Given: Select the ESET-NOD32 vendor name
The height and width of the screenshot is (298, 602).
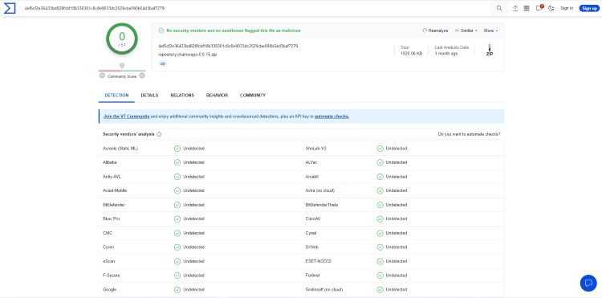Looking at the screenshot, I should [319, 262].
